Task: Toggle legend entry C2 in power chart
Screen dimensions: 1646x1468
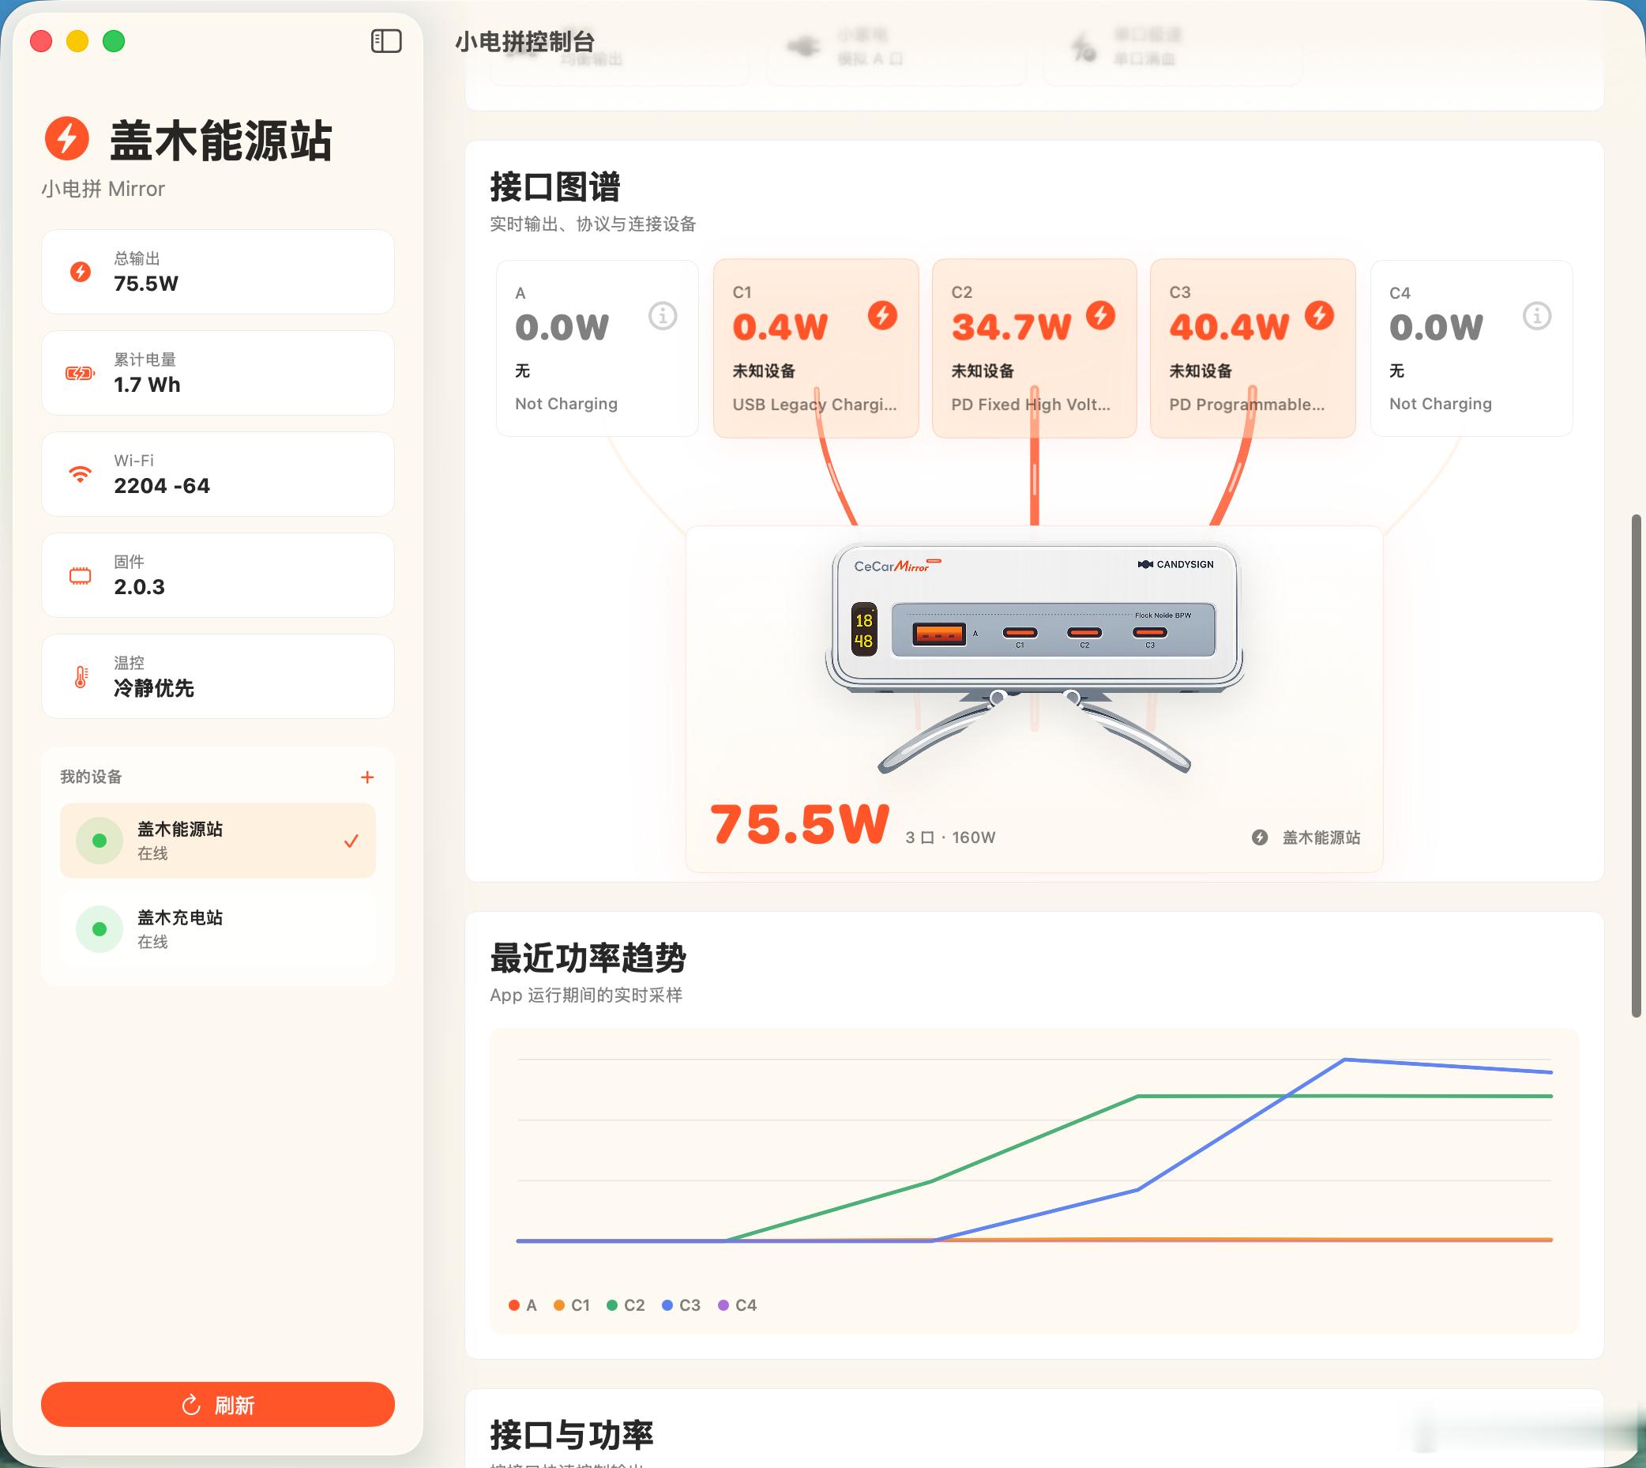Action: [x=626, y=1305]
